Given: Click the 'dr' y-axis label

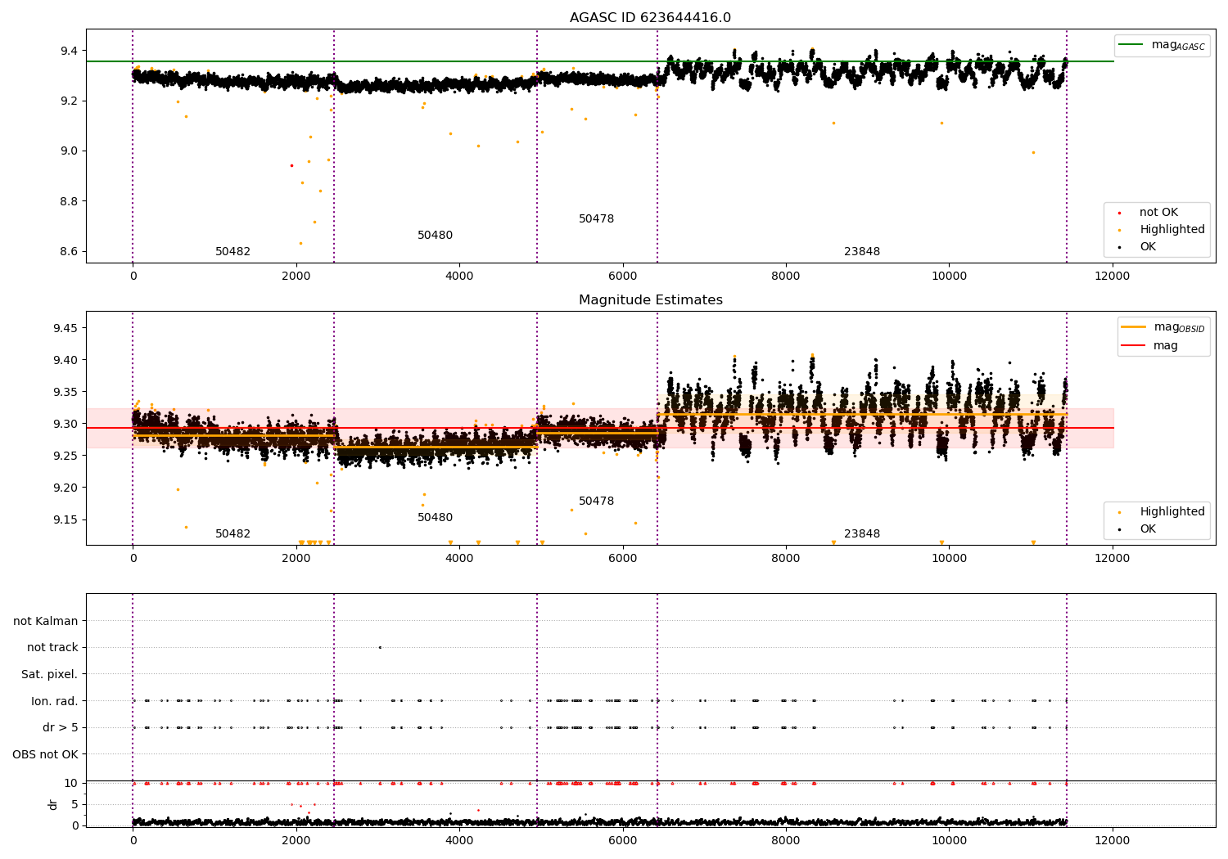Looking at the screenshot, I should click(x=53, y=804).
